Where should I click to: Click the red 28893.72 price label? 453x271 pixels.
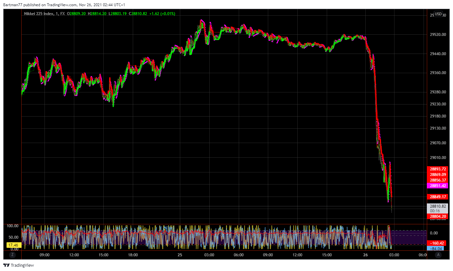[438, 169]
